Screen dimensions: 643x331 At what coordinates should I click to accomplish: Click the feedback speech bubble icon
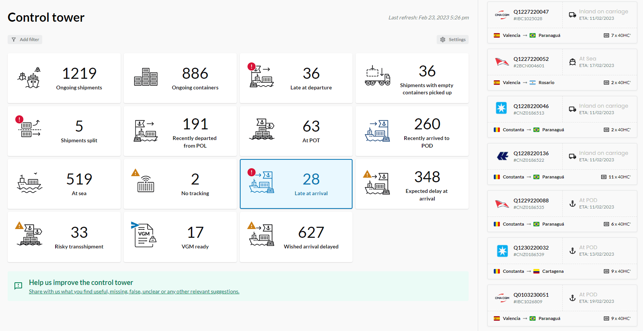point(18,286)
